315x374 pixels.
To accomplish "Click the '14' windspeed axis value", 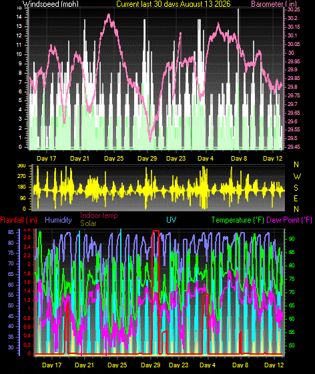I will point(19,17).
